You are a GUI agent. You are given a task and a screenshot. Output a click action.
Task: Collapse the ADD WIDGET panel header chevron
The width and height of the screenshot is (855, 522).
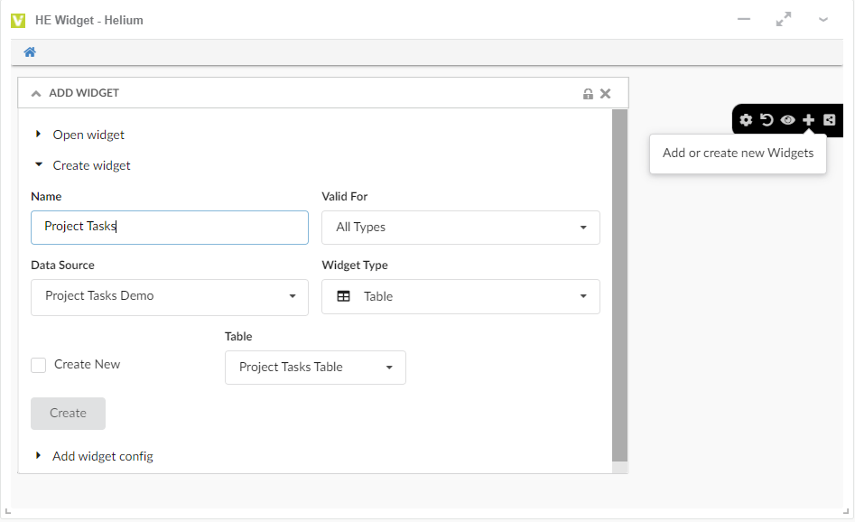tap(36, 93)
